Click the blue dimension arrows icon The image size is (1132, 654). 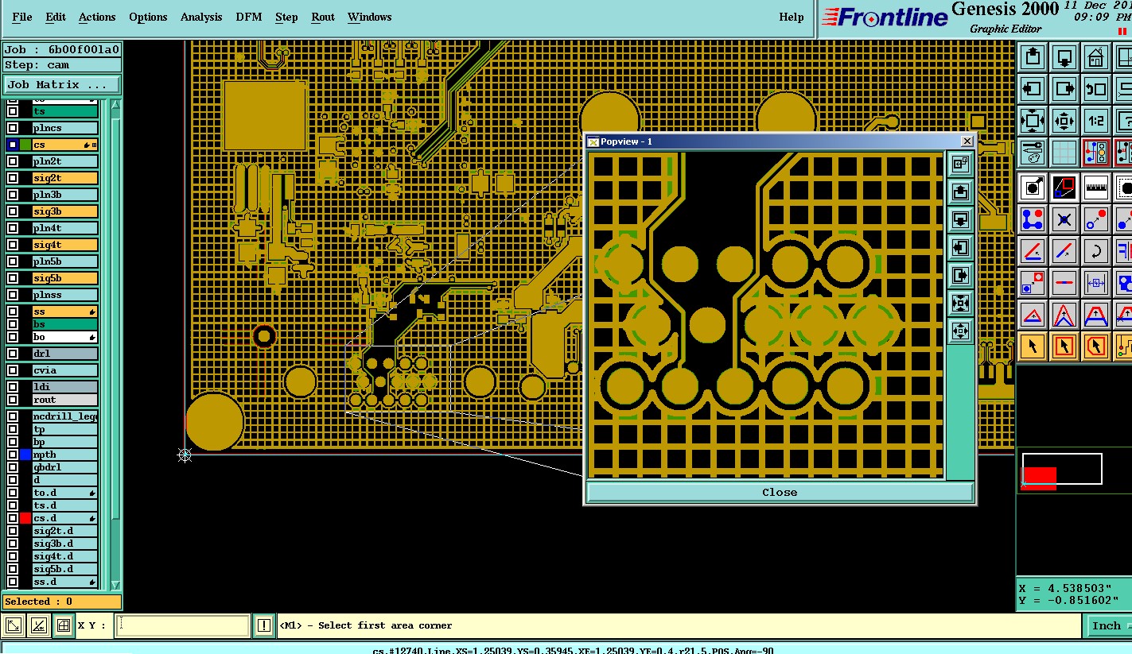(1096, 283)
